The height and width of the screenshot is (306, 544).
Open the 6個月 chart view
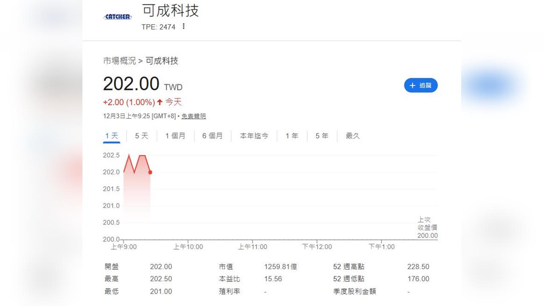(x=212, y=136)
